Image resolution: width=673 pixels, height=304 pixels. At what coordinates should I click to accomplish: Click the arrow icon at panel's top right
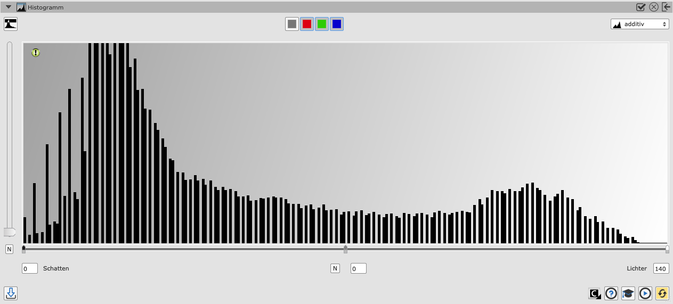tap(666, 7)
